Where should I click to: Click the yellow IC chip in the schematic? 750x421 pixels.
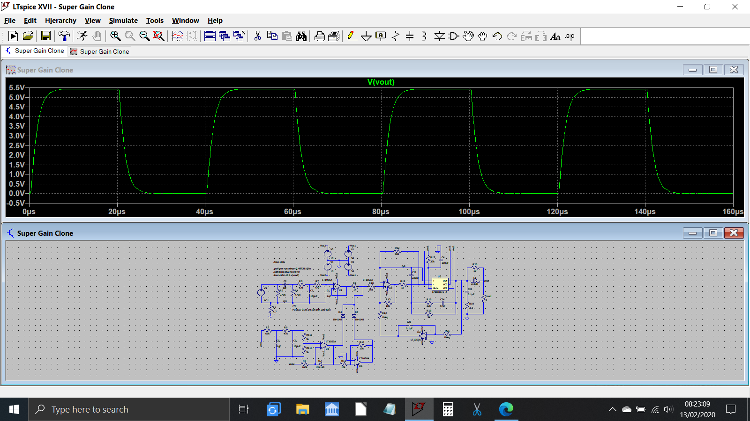point(440,284)
